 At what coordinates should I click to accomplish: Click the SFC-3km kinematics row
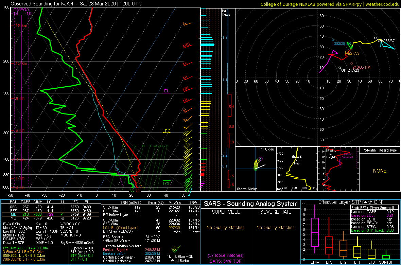[x=151, y=211]
